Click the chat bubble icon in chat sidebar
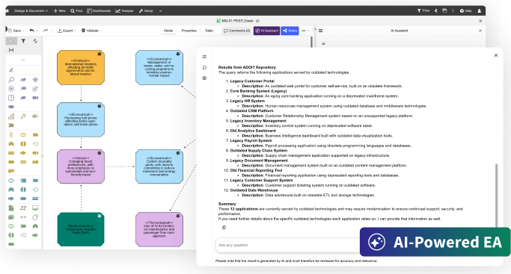The image size is (511, 274). [x=204, y=68]
